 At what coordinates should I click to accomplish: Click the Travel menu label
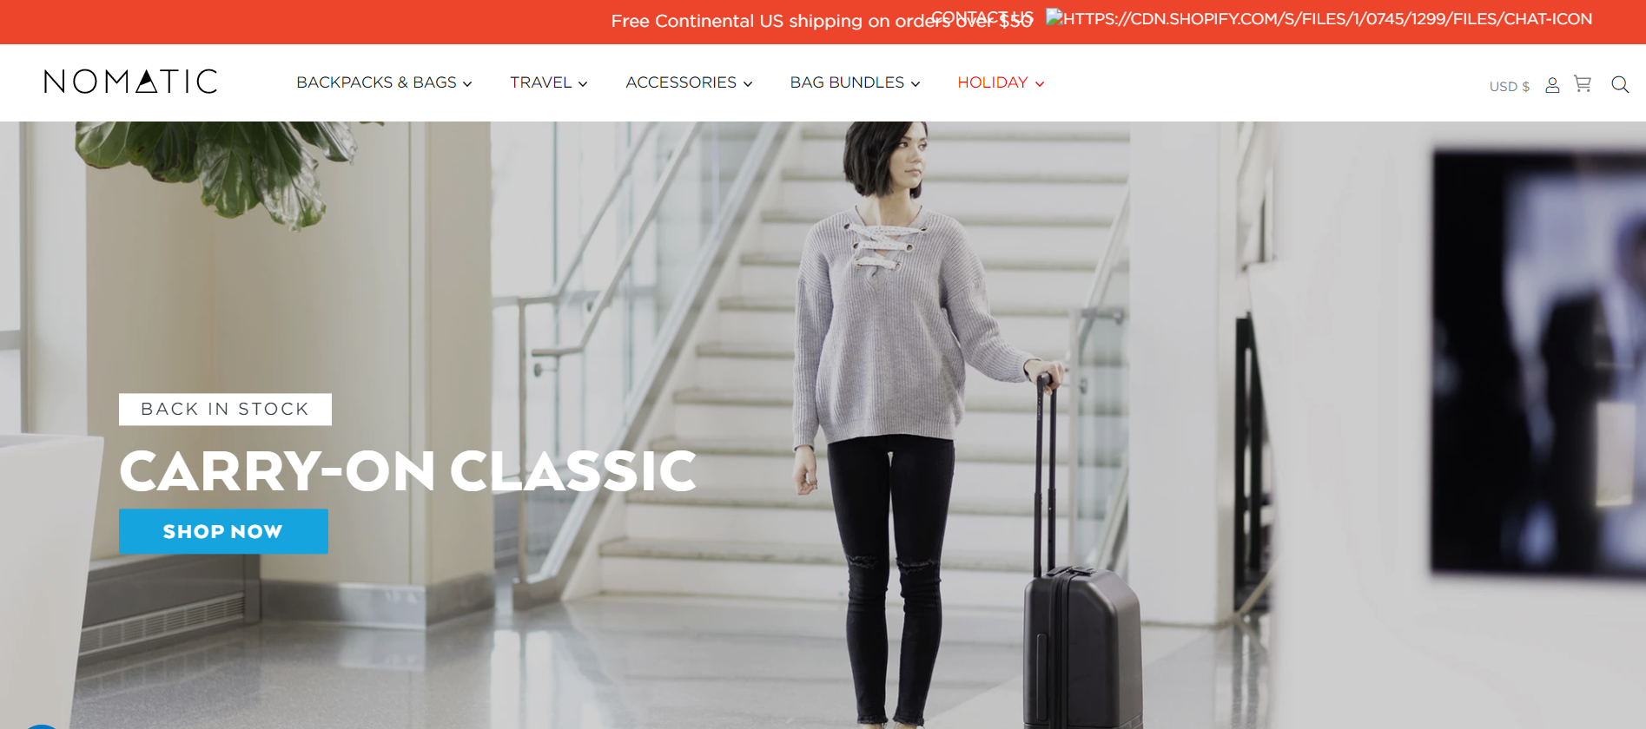click(x=540, y=82)
